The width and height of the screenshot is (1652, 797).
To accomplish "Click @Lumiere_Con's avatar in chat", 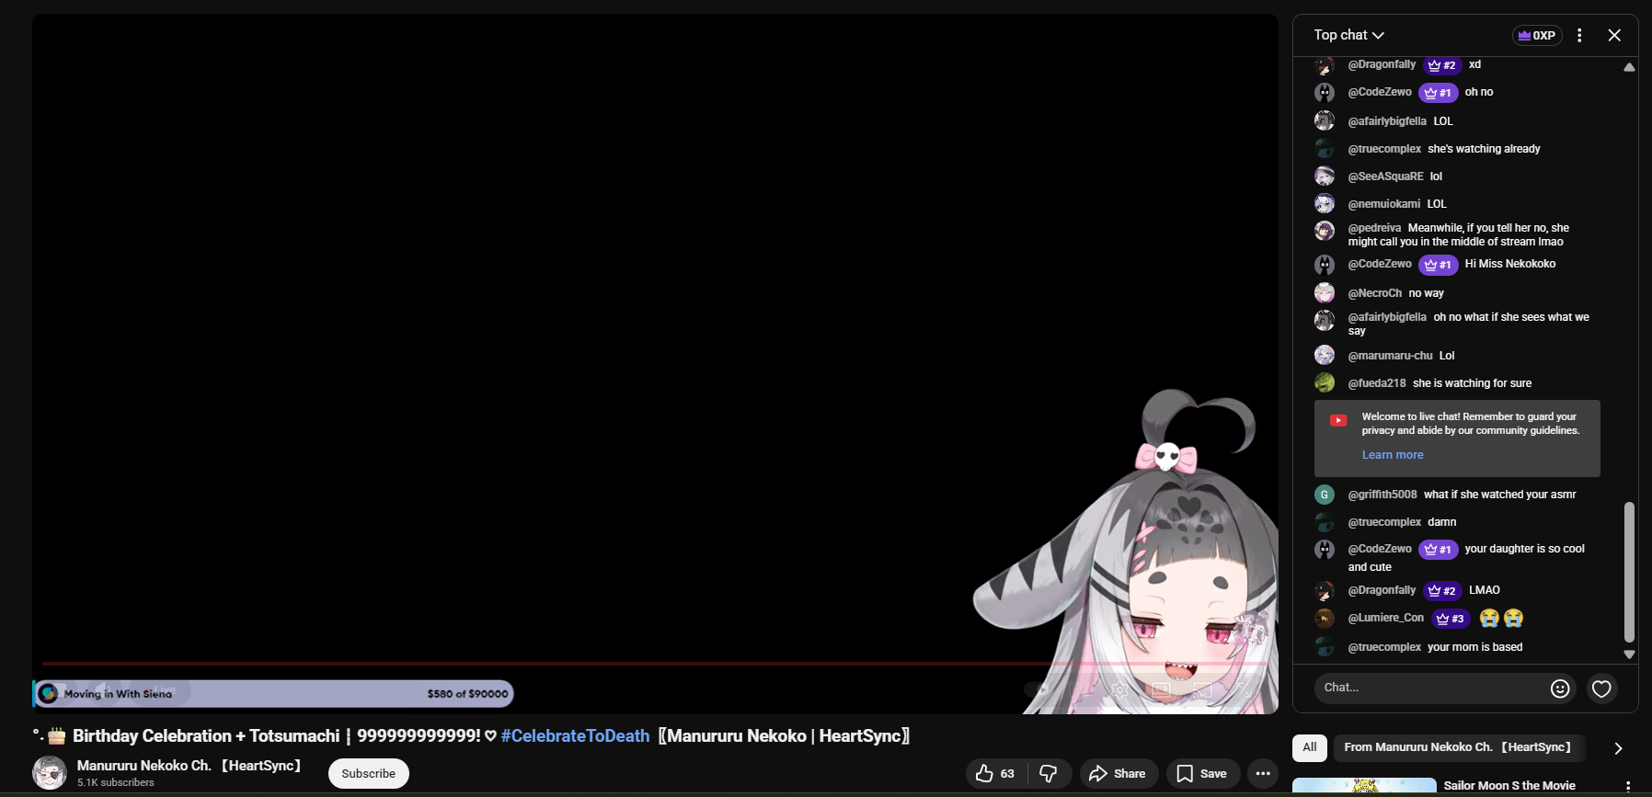I will pyautogui.click(x=1325, y=619).
